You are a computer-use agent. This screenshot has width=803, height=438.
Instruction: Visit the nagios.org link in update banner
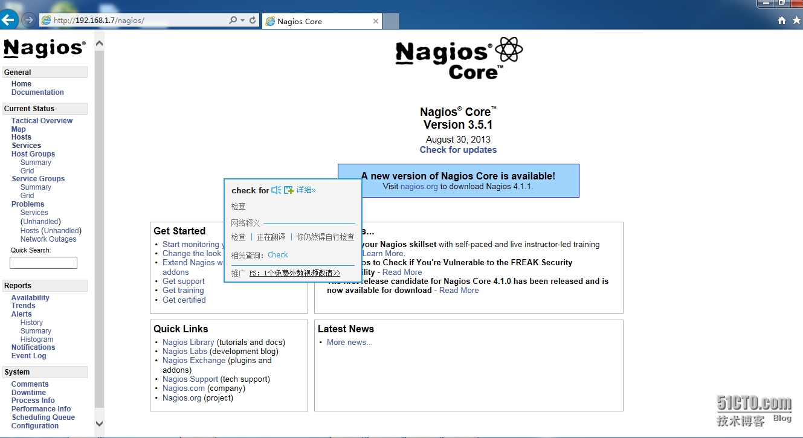tap(419, 187)
